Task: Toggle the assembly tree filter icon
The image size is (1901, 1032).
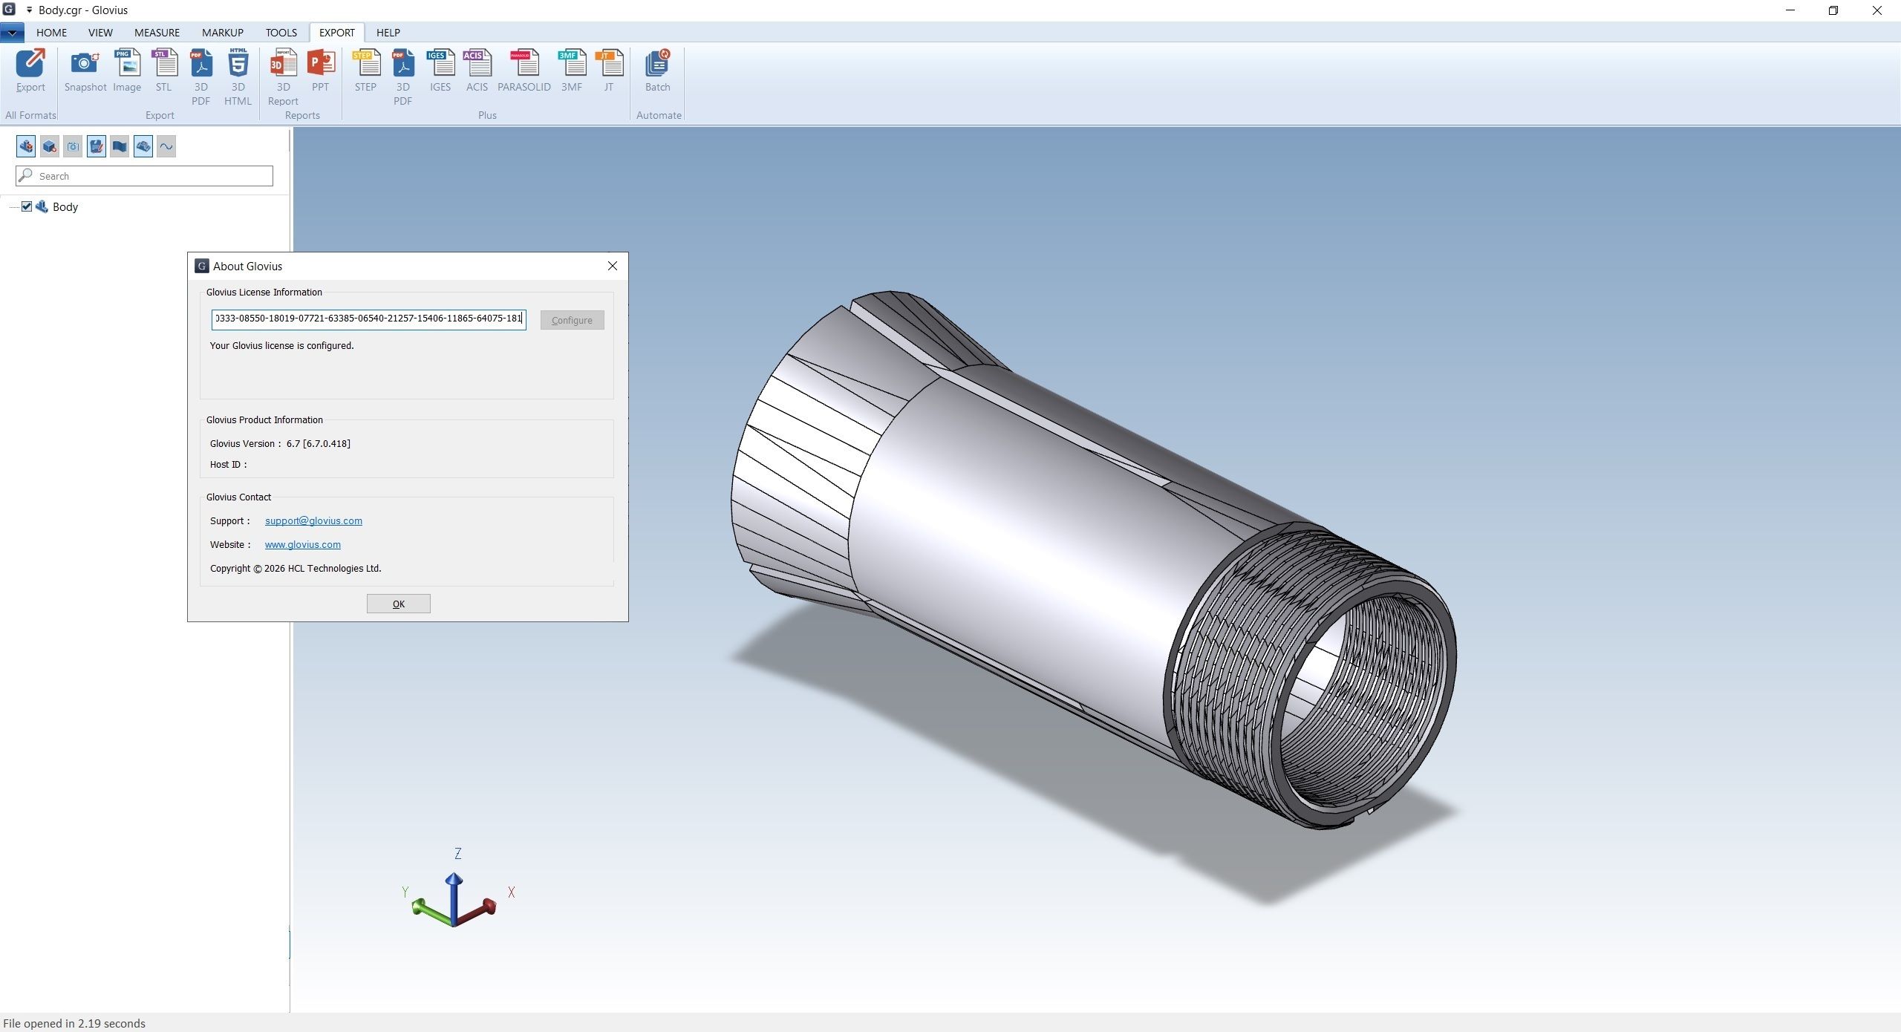Action: 26,146
